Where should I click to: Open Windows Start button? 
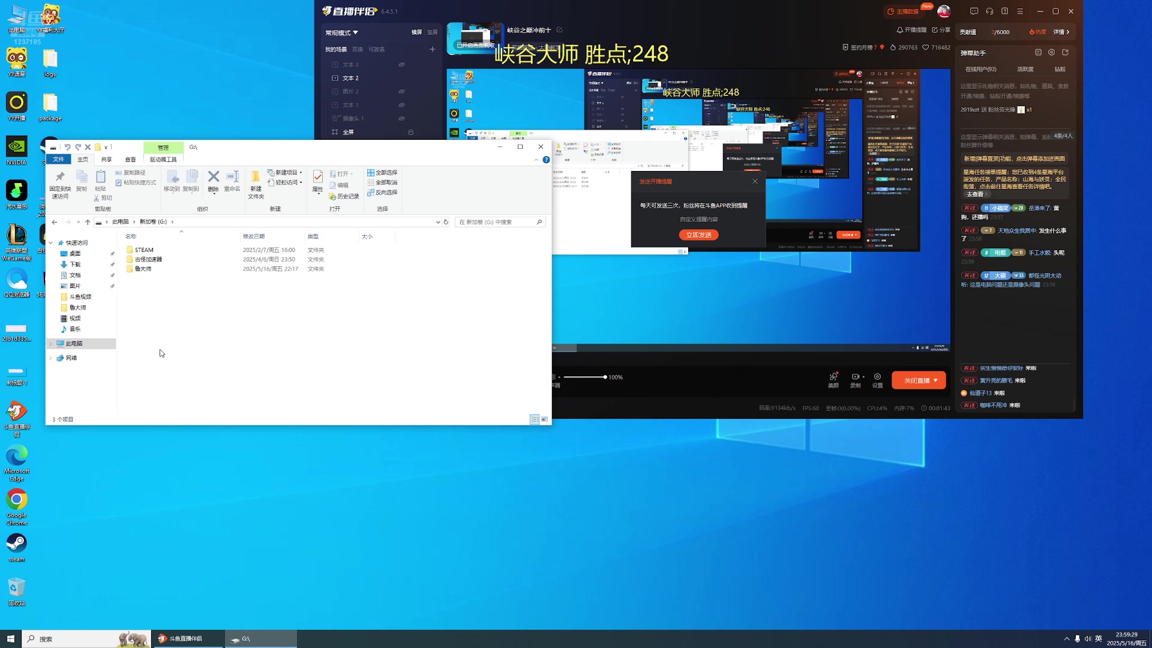coord(10,639)
